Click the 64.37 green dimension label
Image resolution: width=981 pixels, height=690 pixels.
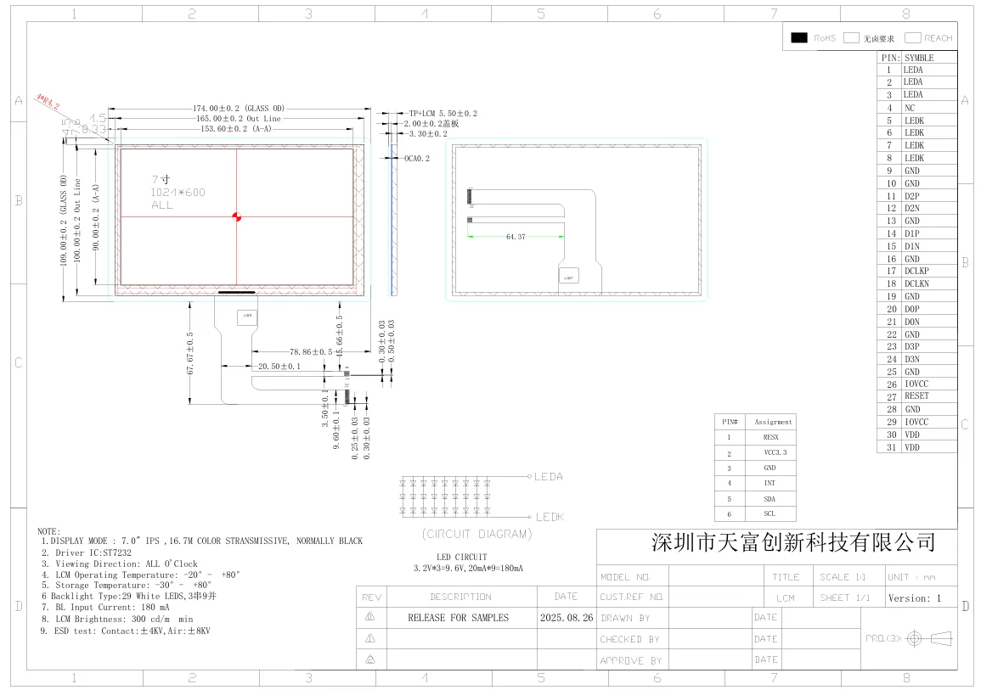[x=516, y=237]
